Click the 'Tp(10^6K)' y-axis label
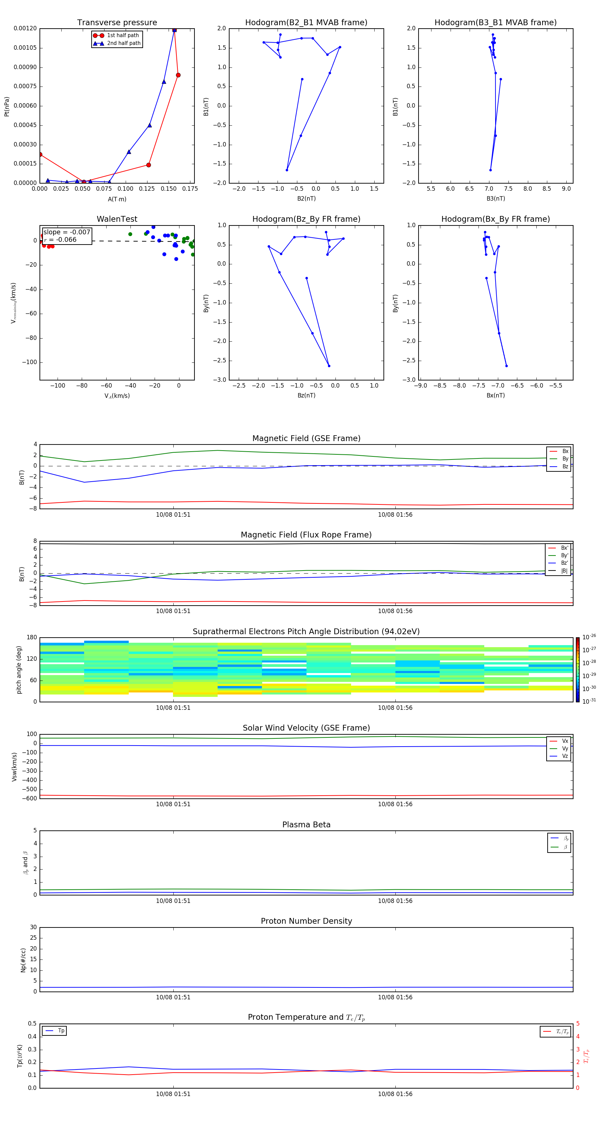The width and height of the screenshot is (613, 1124). click(x=20, y=1056)
